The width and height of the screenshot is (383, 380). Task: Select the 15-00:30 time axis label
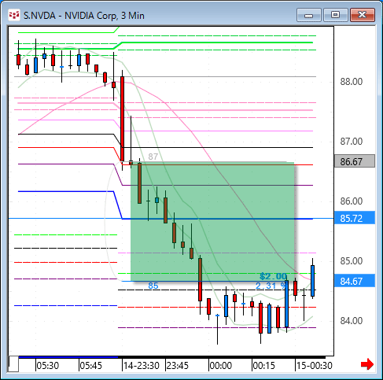315,365
